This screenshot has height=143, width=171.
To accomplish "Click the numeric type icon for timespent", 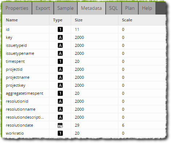I will tap(60, 61).
